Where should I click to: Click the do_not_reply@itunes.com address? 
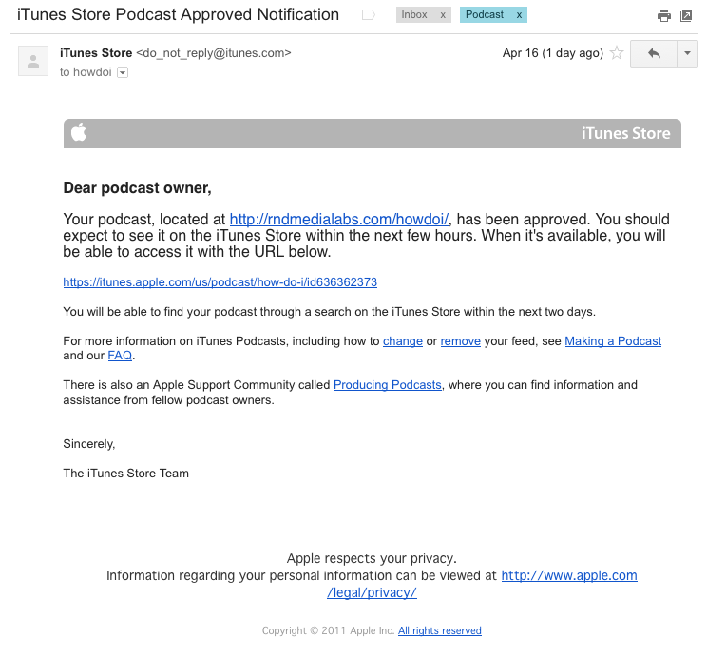click(x=214, y=53)
